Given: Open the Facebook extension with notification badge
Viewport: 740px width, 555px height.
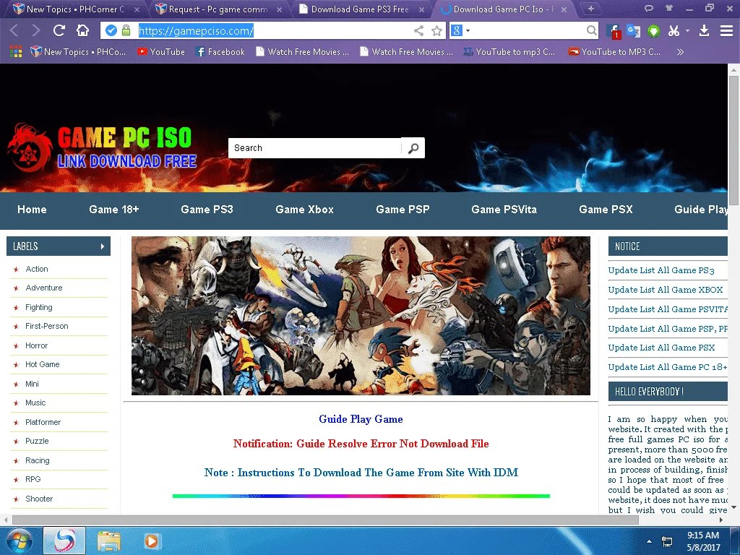Looking at the screenshot, I should (614, 31).
